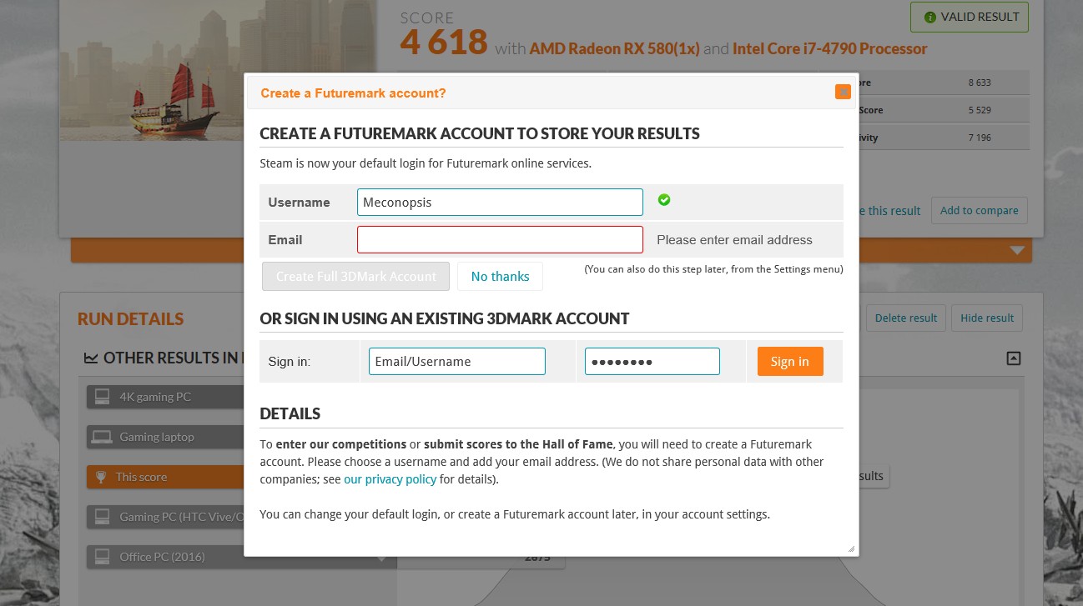Click the 5 529 score value

click(980, 110)
